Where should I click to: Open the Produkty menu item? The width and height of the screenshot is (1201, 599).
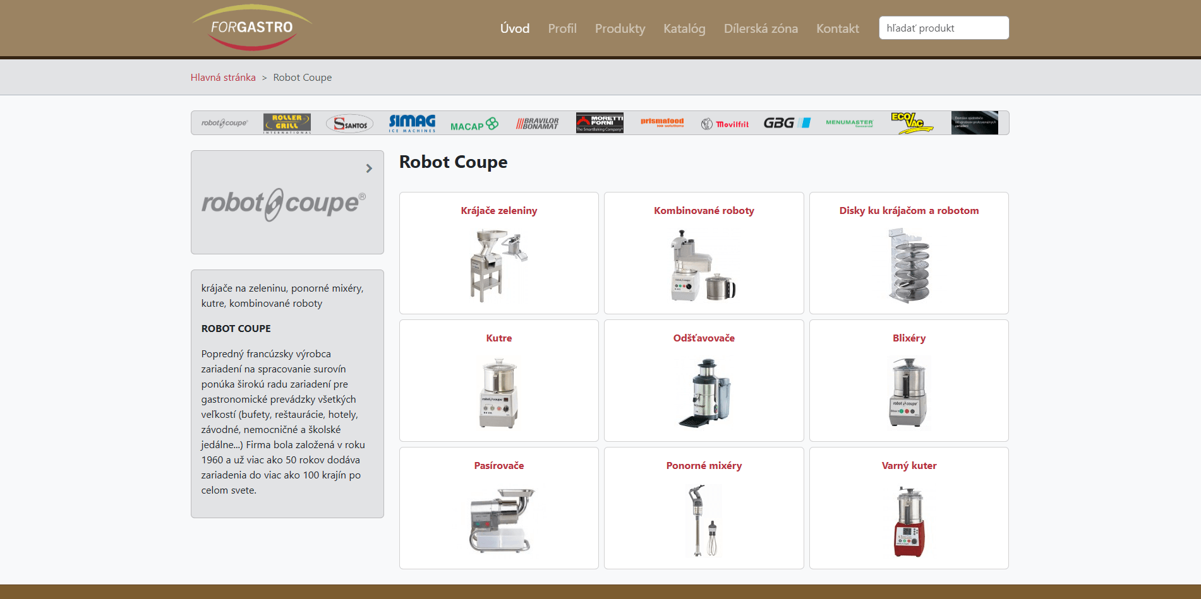[620, 28]
